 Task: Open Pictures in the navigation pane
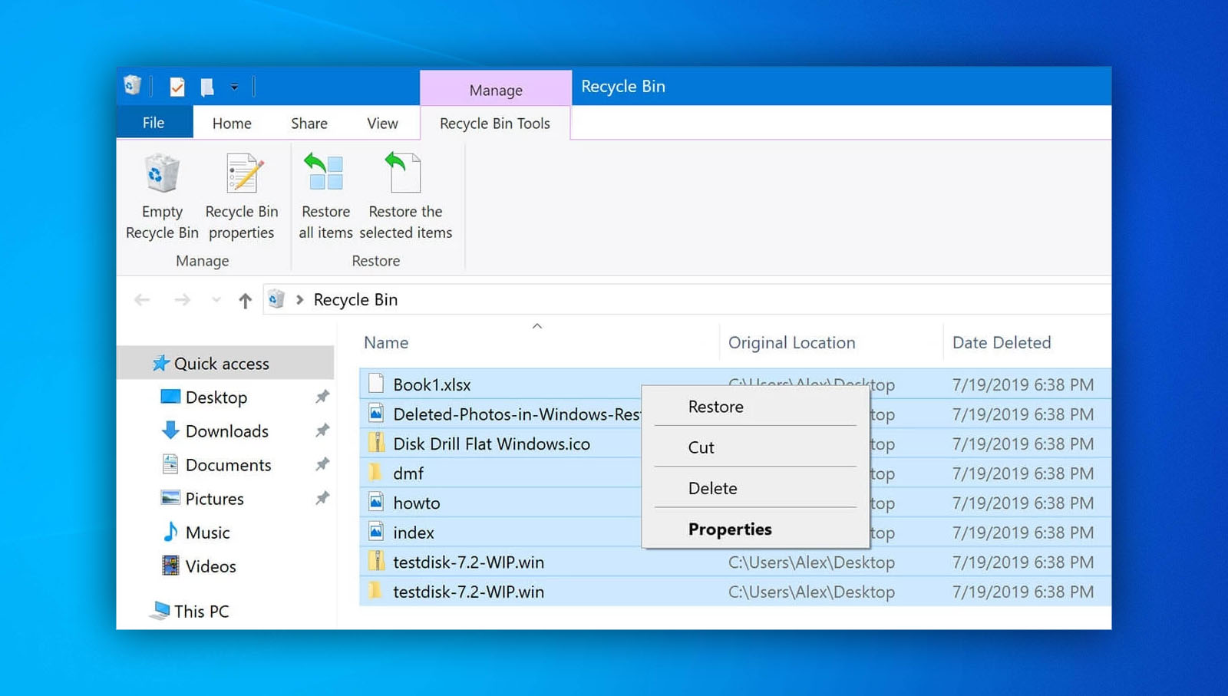(214, 499)
